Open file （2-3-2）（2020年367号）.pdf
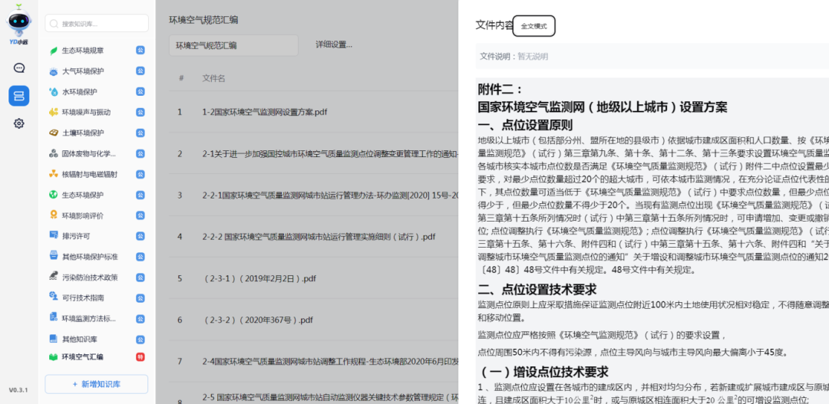This screenshot has width=829, height=404. pyautogui.click(x=258, y=320)
